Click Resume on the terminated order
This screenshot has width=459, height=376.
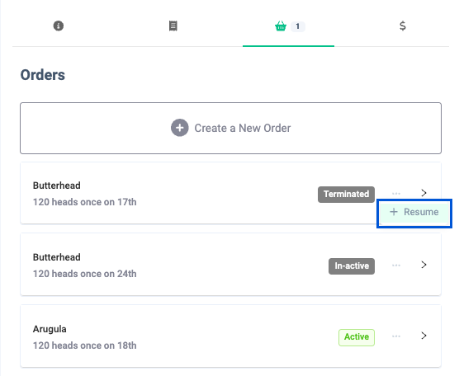pos(414,212)
